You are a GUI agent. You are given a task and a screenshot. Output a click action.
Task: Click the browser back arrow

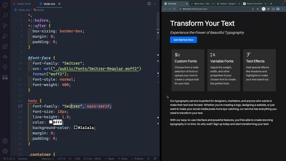[164, 9]
